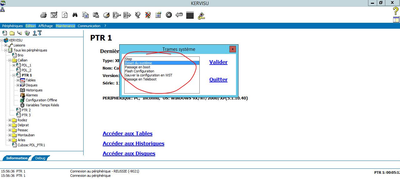400x179 pixels.
Task: Select 'Flash Configuration' in the list
Action: click(139, 71)
